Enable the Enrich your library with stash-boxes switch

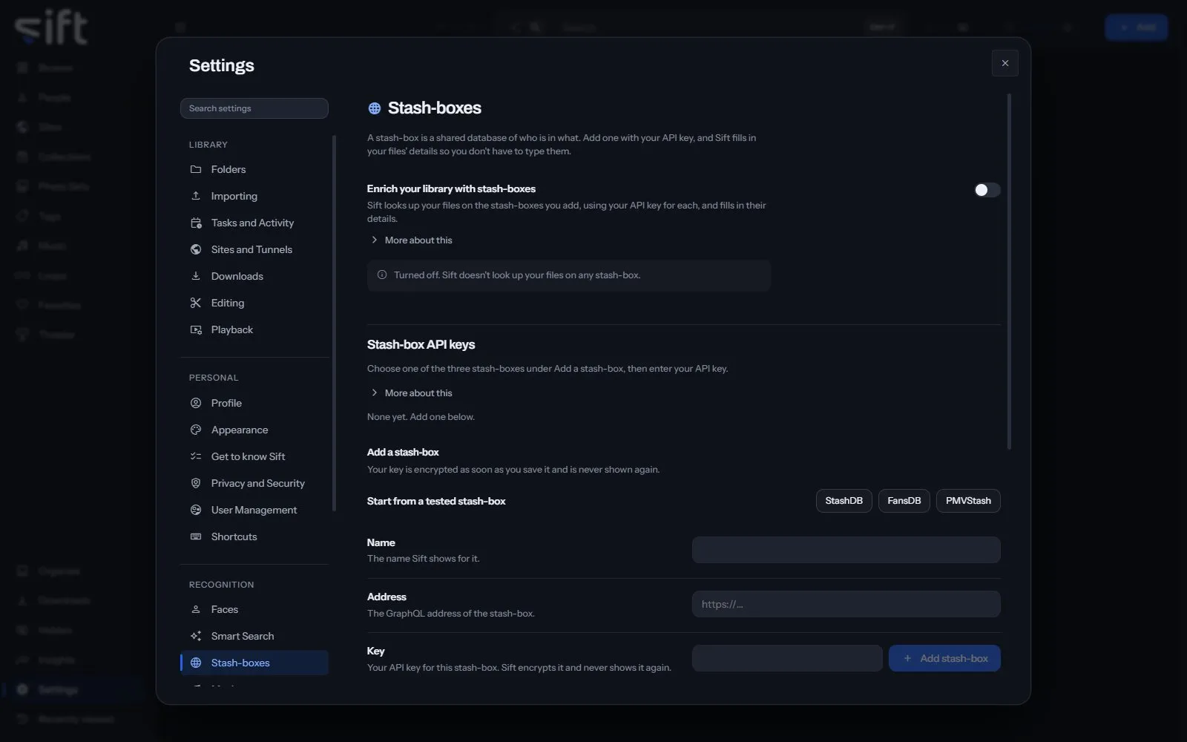pos(987,190)
